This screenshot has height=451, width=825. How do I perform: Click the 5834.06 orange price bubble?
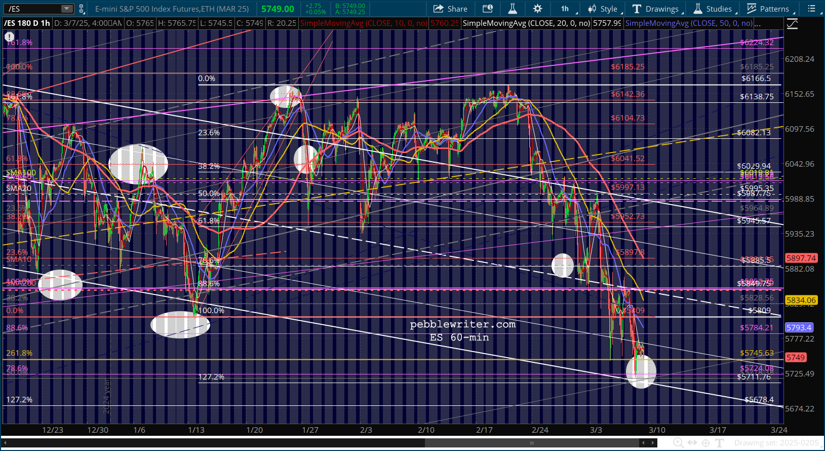tap(801, 300)
